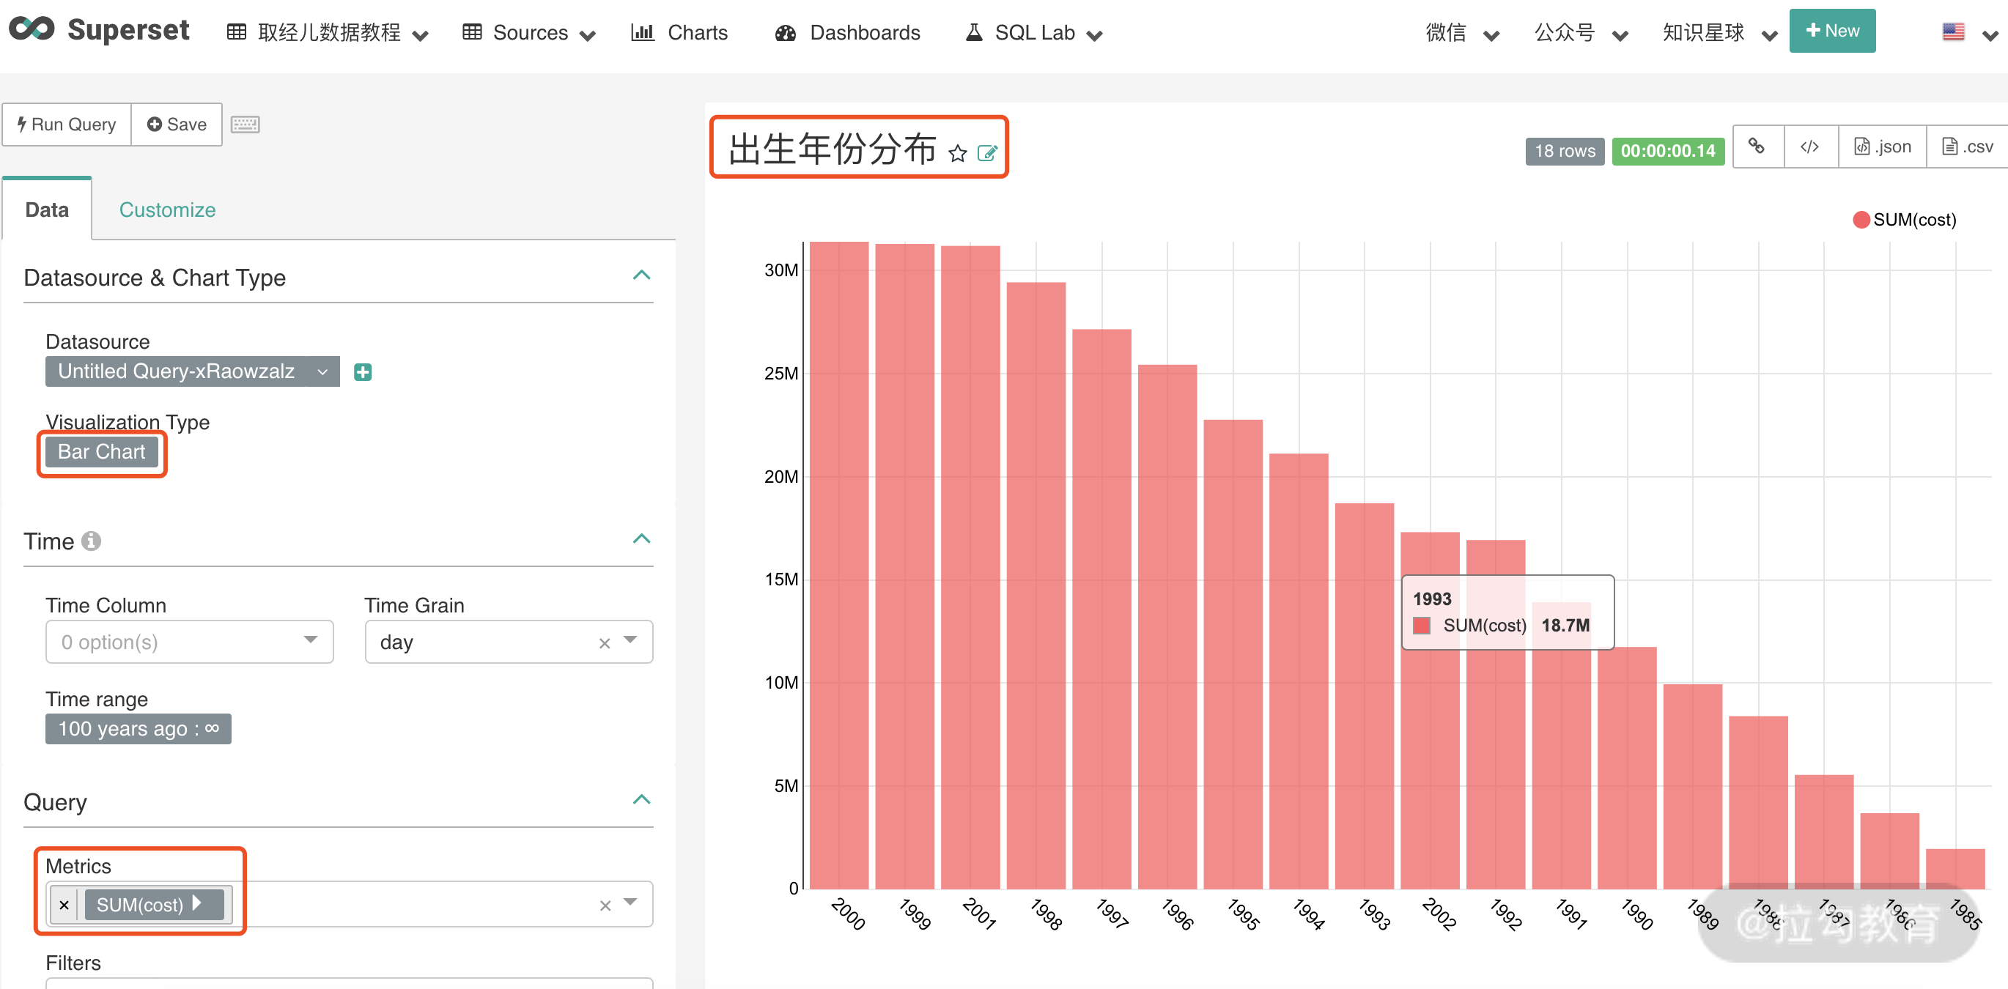Click Run Query button
Screen dimensions: 2008x989
click(x=67, y=124)
